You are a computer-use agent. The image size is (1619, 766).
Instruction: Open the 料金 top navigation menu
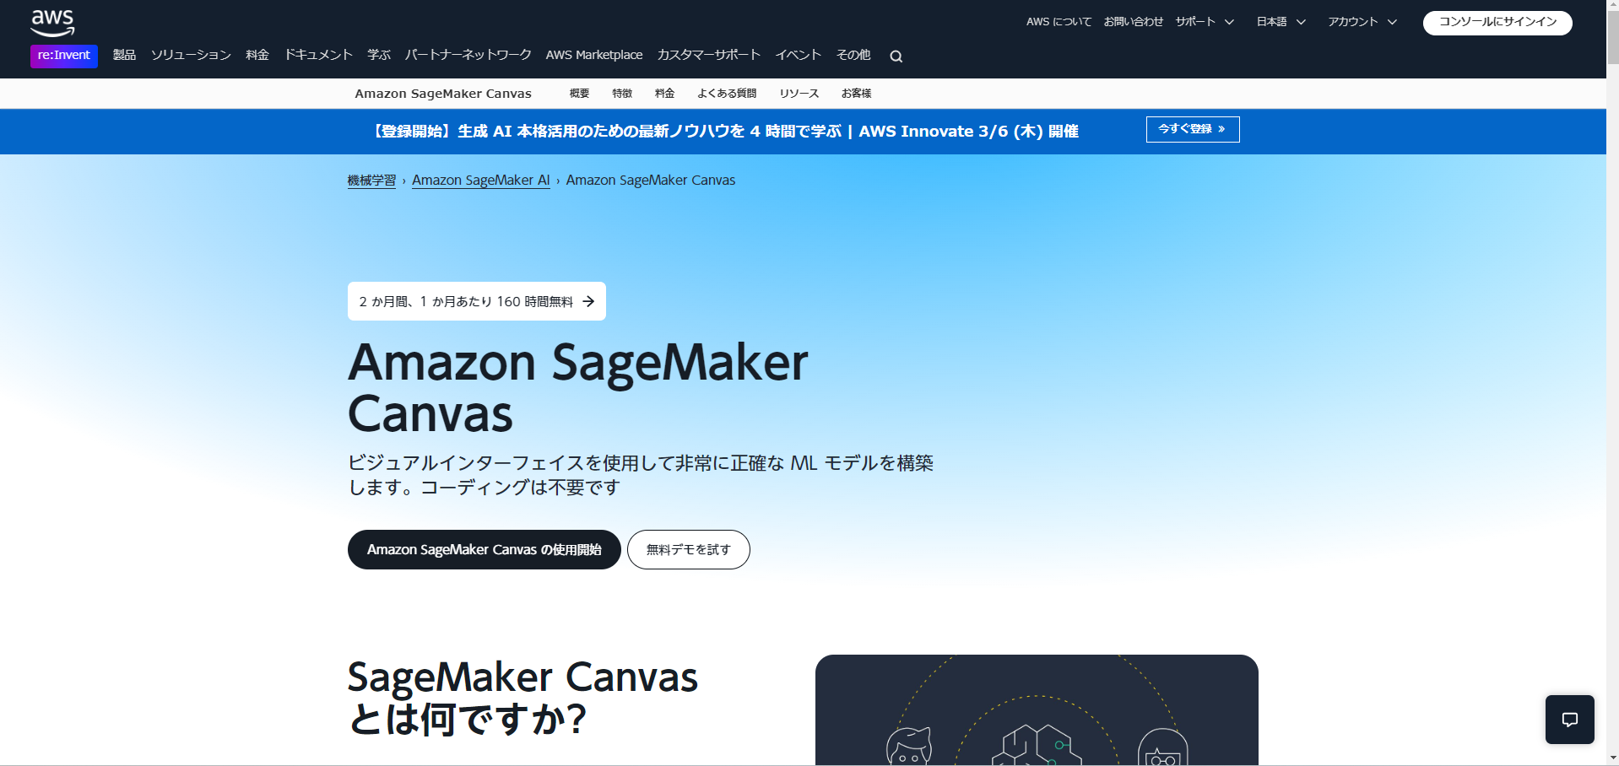tap(257, 55)
